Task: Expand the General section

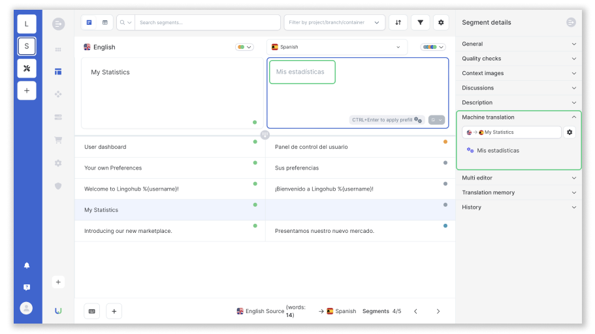Action: 519,44
